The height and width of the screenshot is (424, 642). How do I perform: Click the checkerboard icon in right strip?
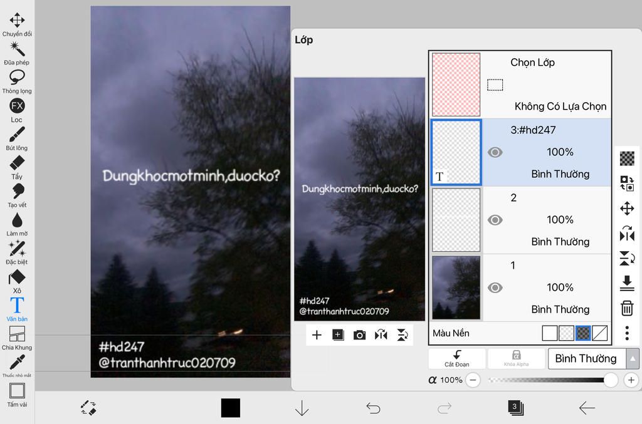coord(627,158)
